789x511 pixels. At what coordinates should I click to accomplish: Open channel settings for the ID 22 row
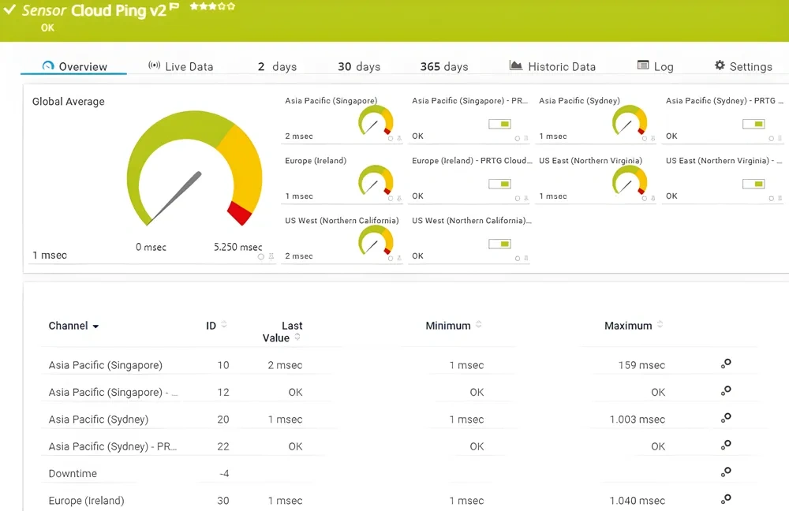click(726, 445)
